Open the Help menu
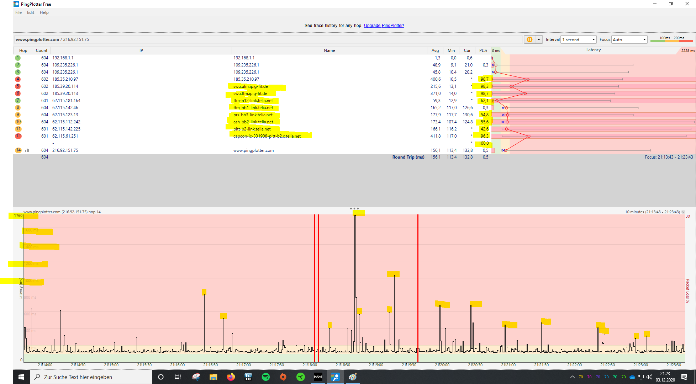Image resolution: width=696 pixels, height=384 pixels. (x=44, y=12)
